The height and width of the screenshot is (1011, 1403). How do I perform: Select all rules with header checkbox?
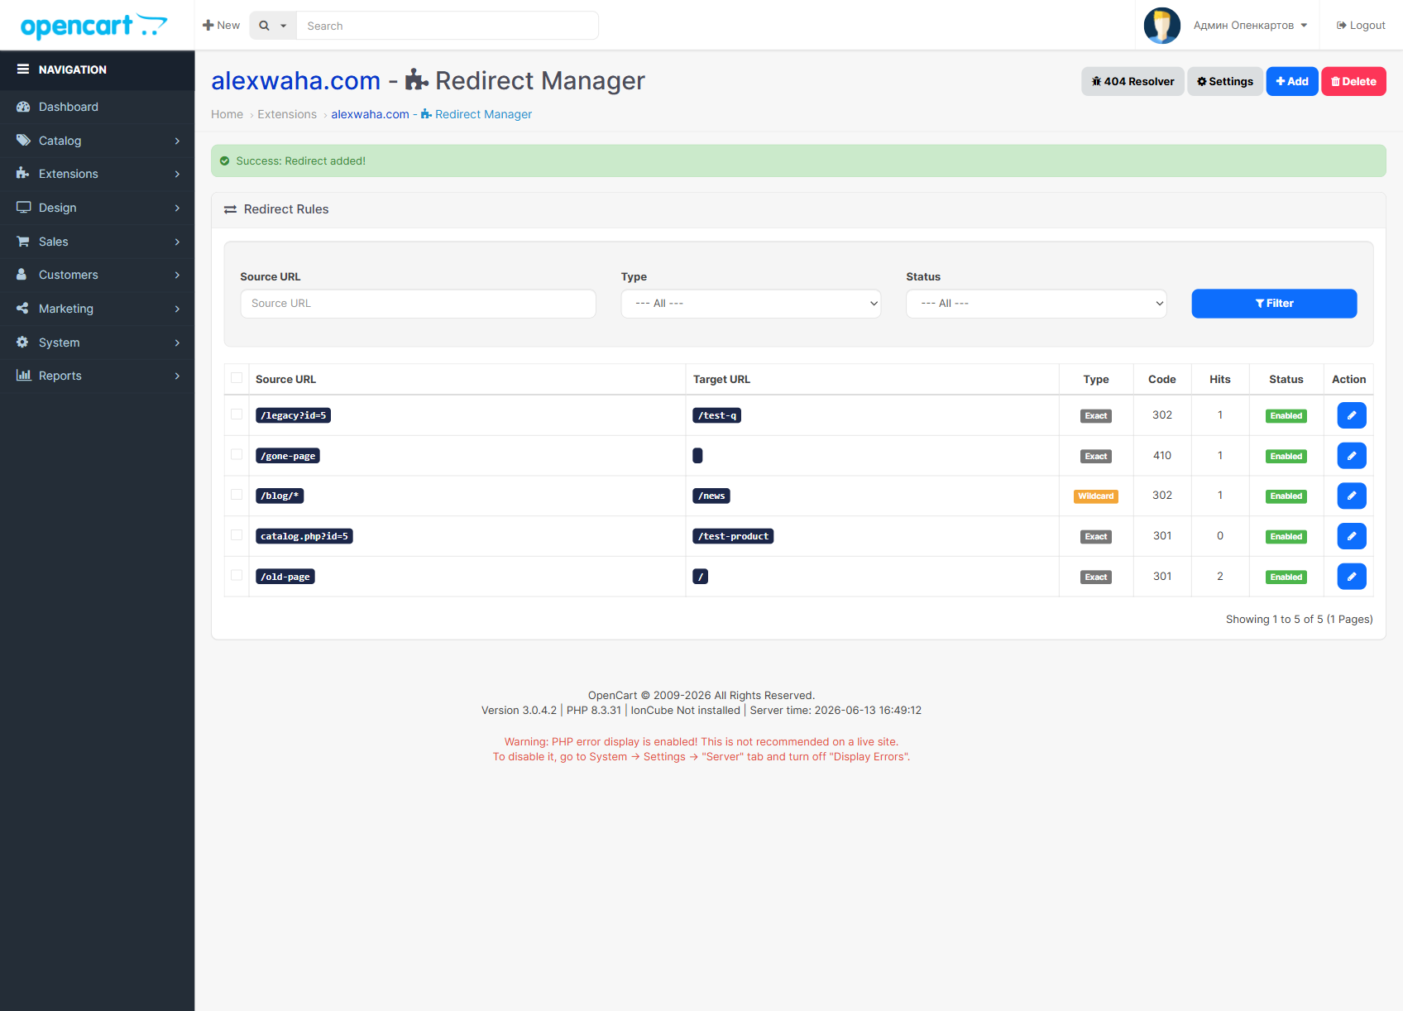click(237, 378)
